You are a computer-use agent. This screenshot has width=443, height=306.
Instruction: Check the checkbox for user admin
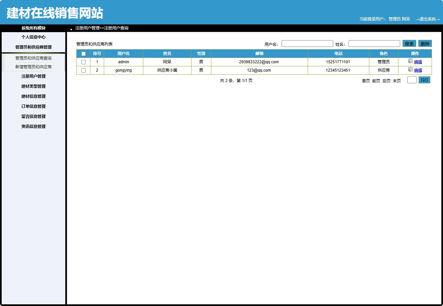click(83, 62)
